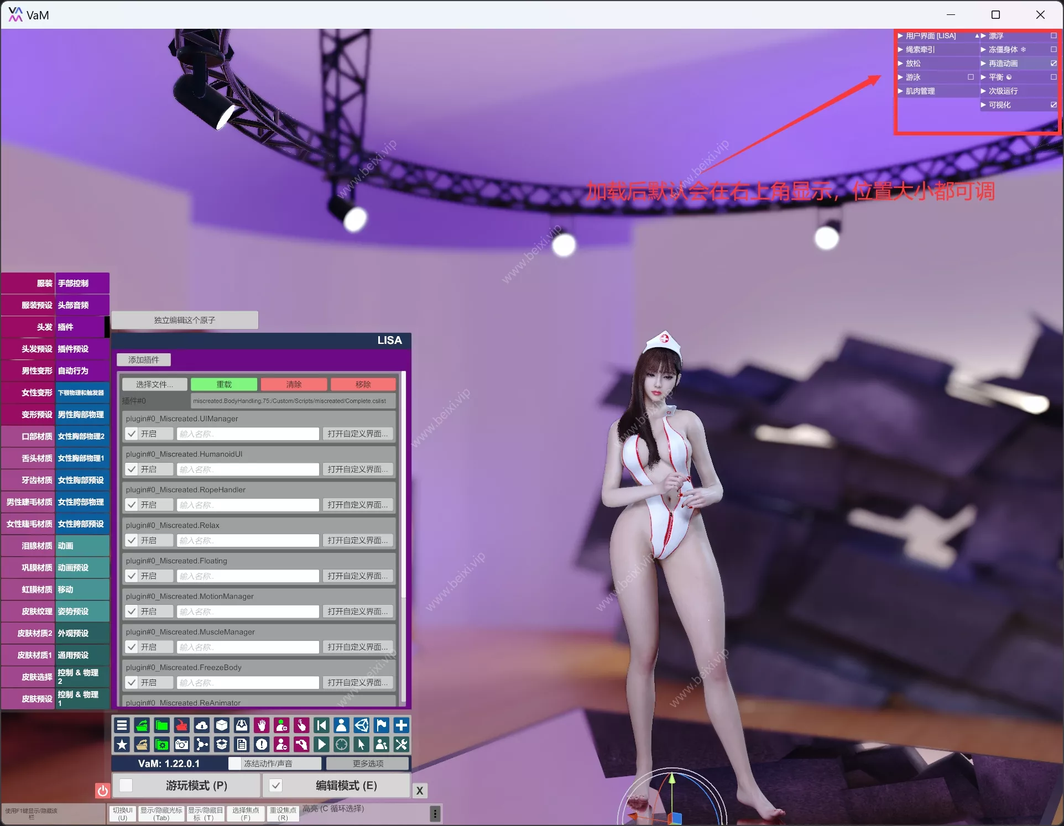Toggle 开启 checkbox for Miscreated.RopeHandler
Screen dimensions: 1064x826
132,505
